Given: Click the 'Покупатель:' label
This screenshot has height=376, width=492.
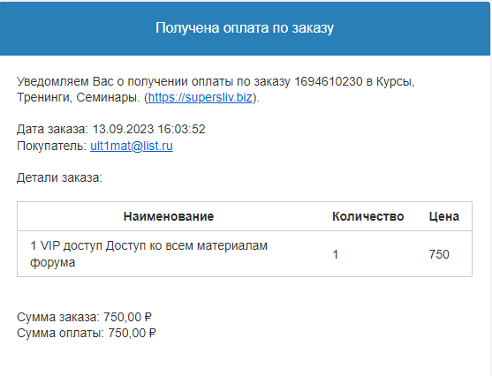Looking at the screenshot, I should tap(51, 146).
